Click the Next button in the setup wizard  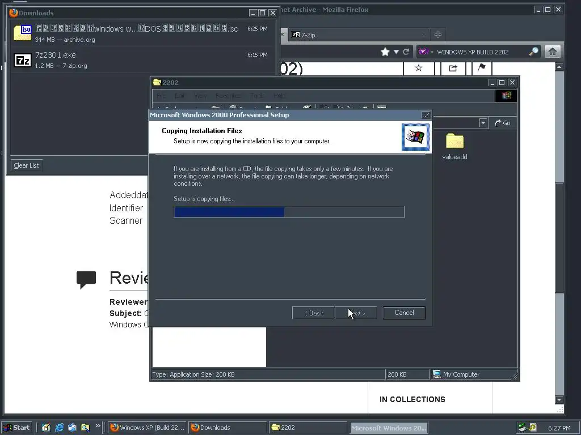click(356, 313)
